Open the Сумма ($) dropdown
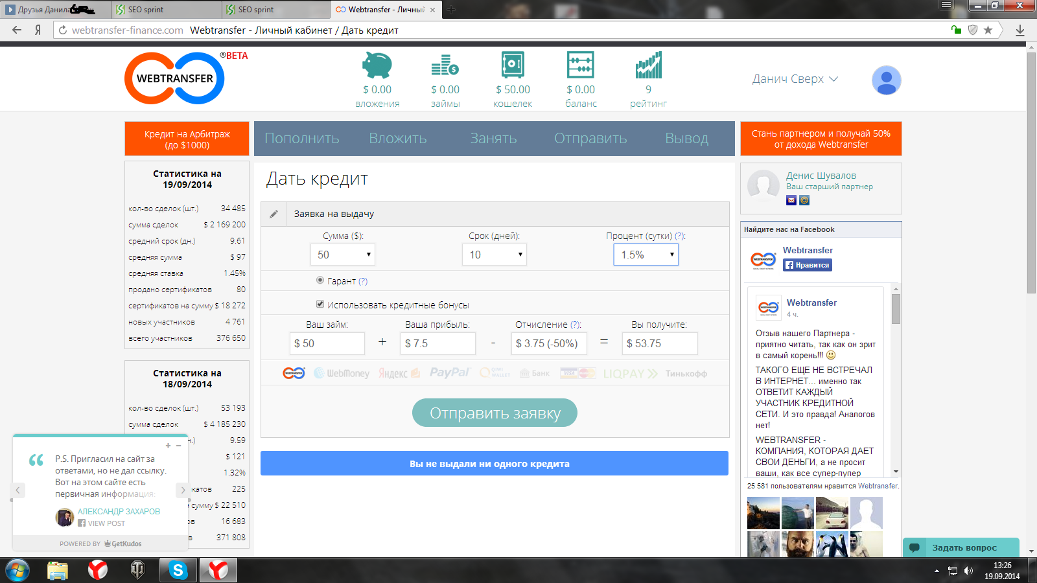This screenshot has height=583, width=1037. tap(343, 255)
